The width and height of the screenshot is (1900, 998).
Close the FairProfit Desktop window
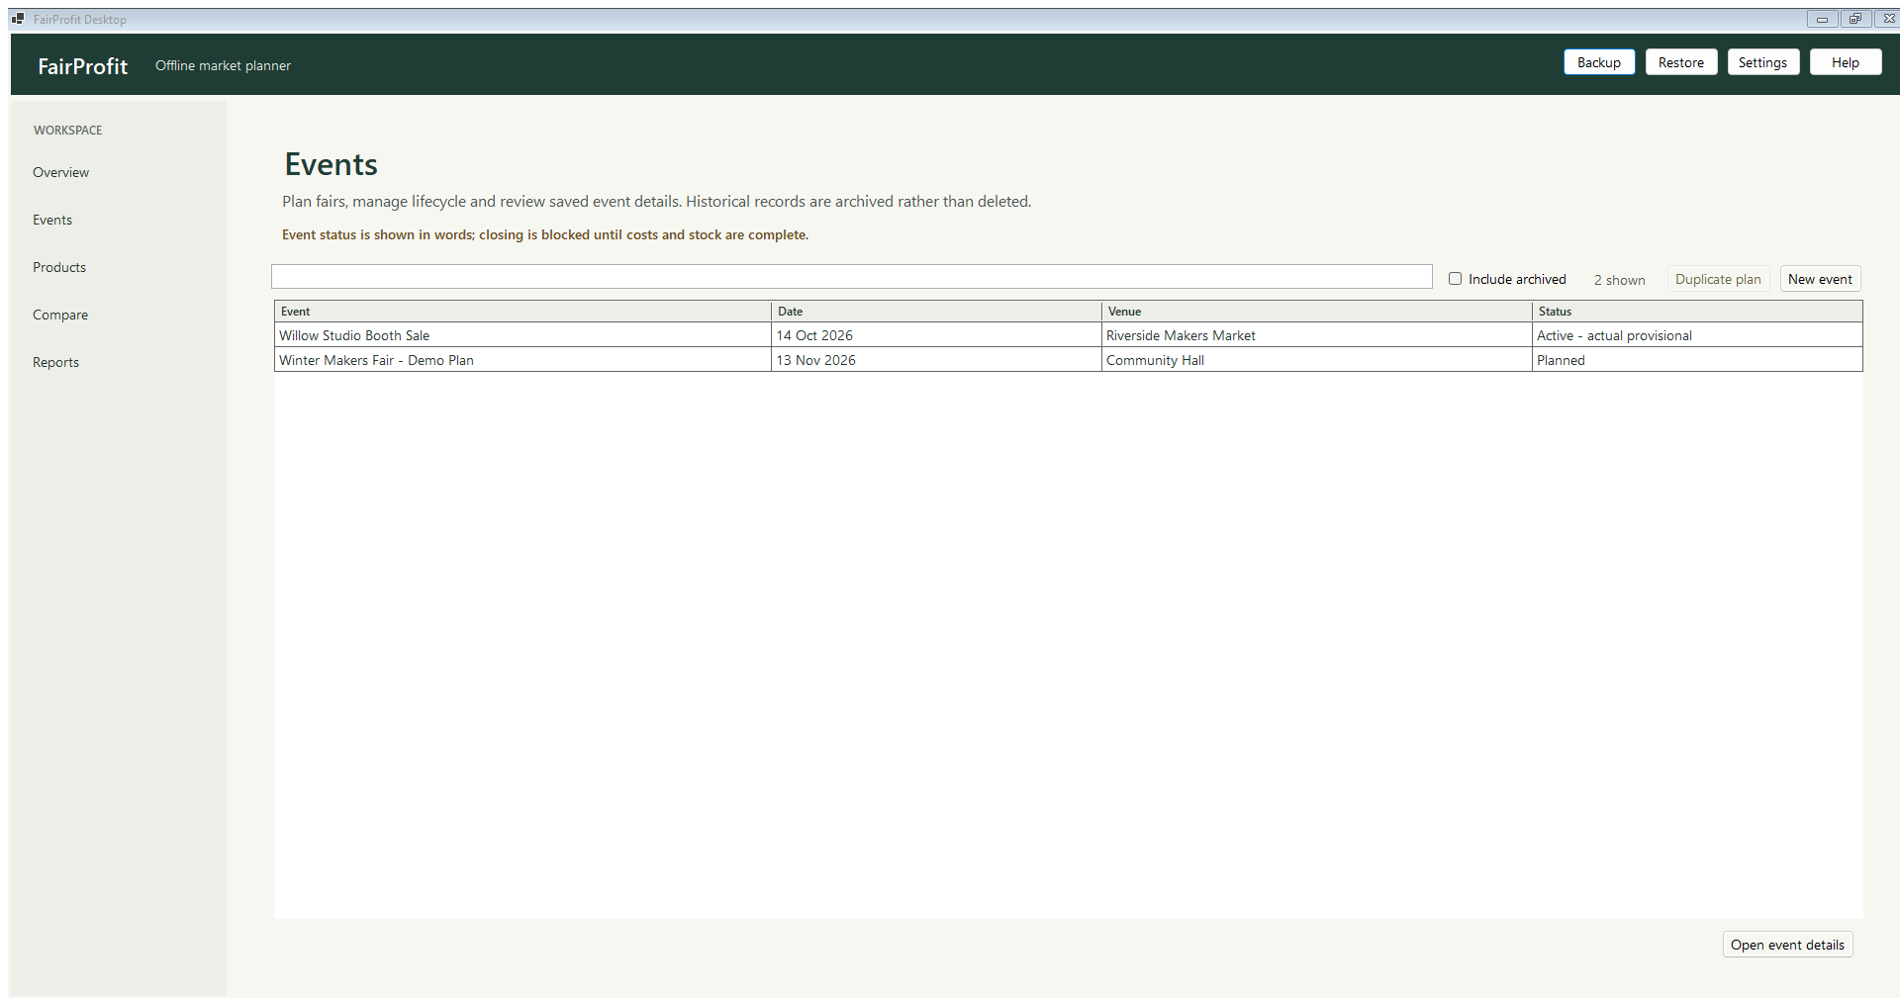click(1887, 19)
